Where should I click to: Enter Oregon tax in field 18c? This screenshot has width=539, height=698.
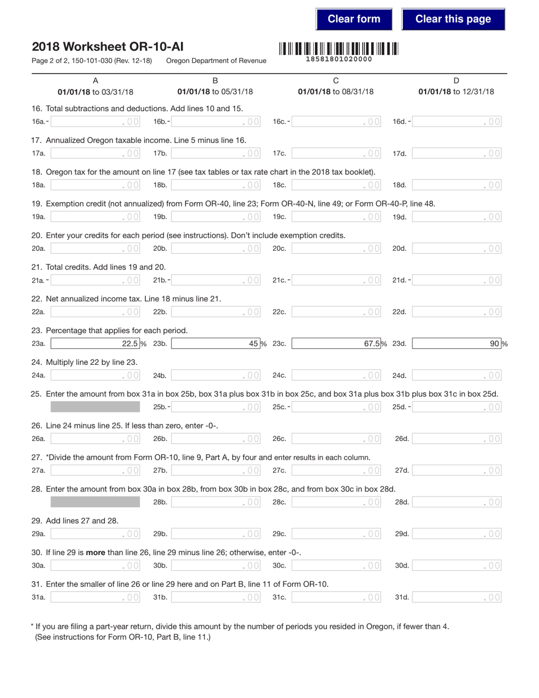(336, 184)
